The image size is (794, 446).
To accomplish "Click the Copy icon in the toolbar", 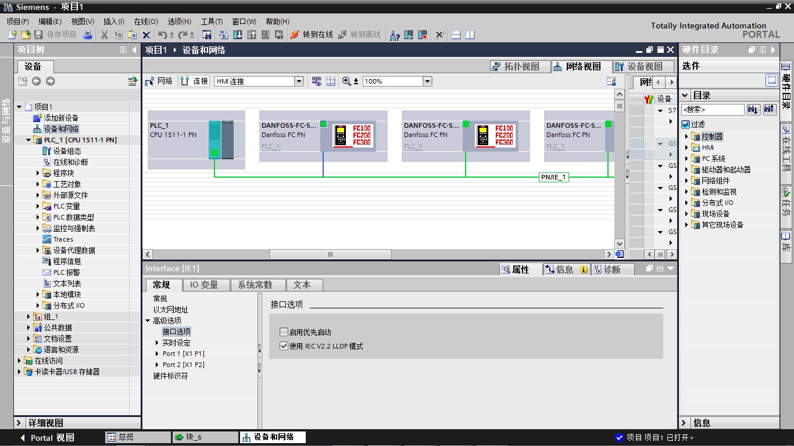I will coord(118,35).
